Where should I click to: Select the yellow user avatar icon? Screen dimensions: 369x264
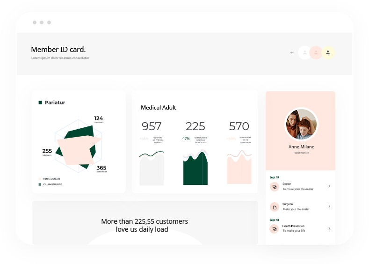pos(328,53)
